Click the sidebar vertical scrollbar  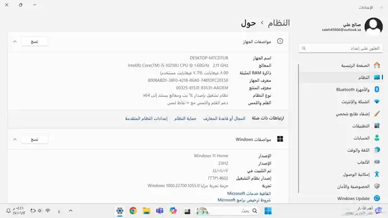(x=298, y=128)
